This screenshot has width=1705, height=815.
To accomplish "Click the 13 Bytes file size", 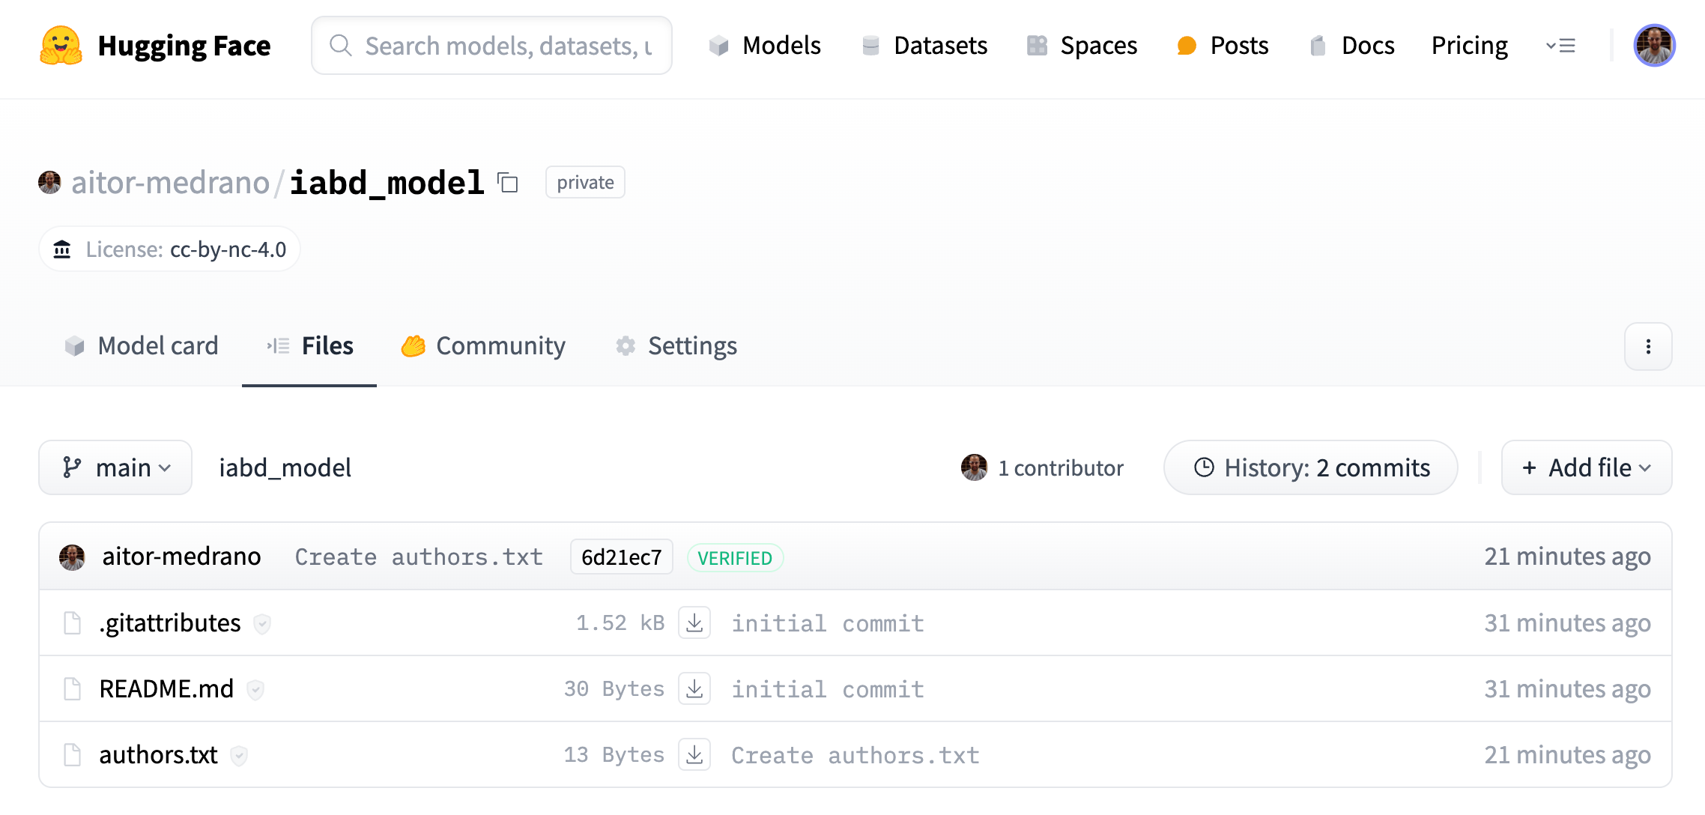I will [614, 755].
